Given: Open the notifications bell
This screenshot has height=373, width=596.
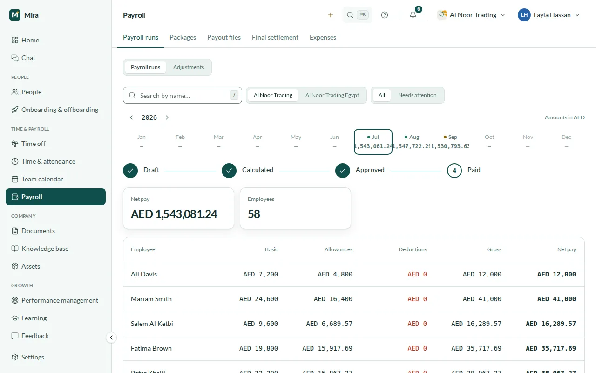Looking at the screenshot, I should tap(413, 15).
